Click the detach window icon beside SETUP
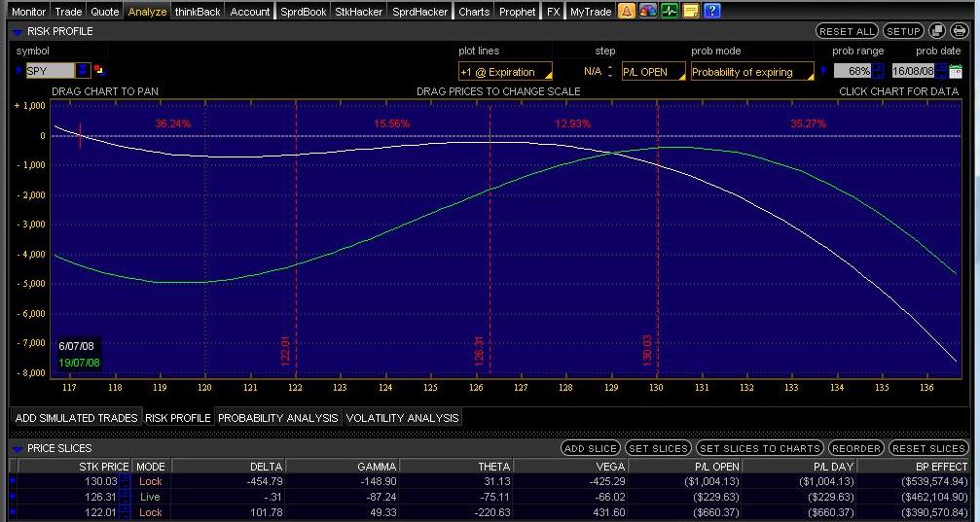This screenshot has width=980, height=522. point(937,30)
